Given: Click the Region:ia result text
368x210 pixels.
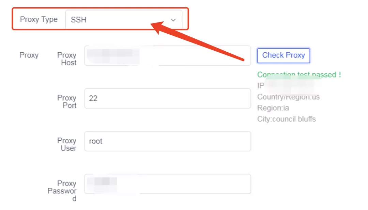Looking at the screenshot, I should pos(273,108).
